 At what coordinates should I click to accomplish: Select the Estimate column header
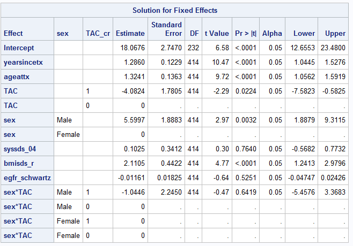[x=130, y=34]
